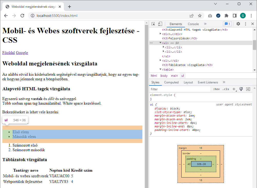This screenshot has width=257, height=188.
Task: Select ul in the breadcrumb
Action: (183, 76)
